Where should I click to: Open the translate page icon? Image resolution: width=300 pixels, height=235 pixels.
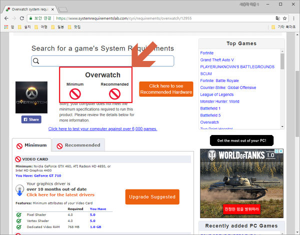(x=277, y=18)
